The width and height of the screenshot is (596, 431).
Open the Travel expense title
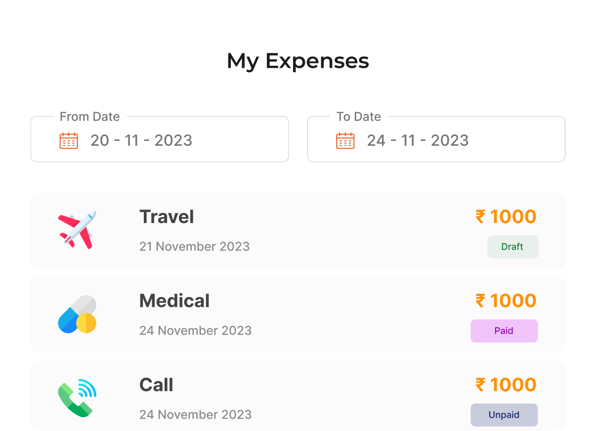coord(167,217)
